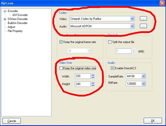Open the Adjust options page

12,27
